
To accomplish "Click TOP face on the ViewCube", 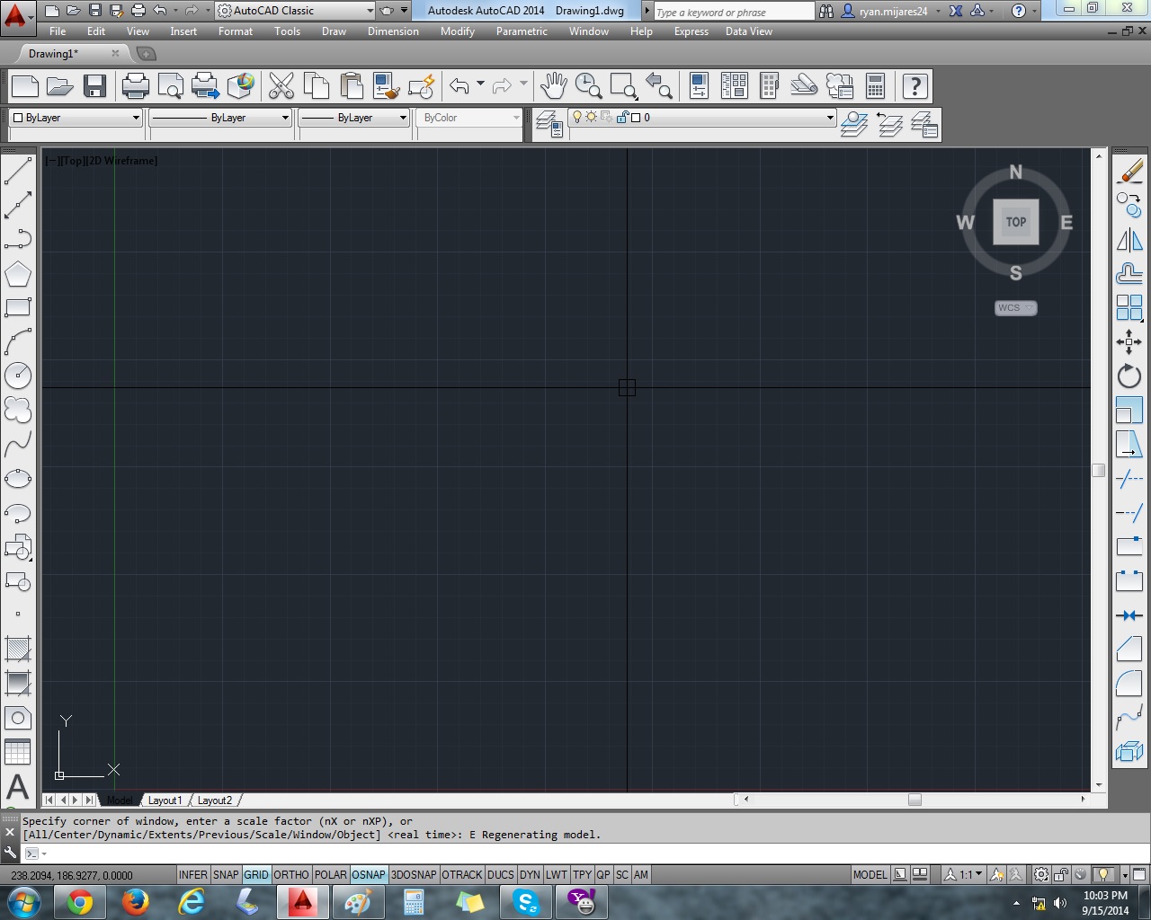I will 1016,222.
